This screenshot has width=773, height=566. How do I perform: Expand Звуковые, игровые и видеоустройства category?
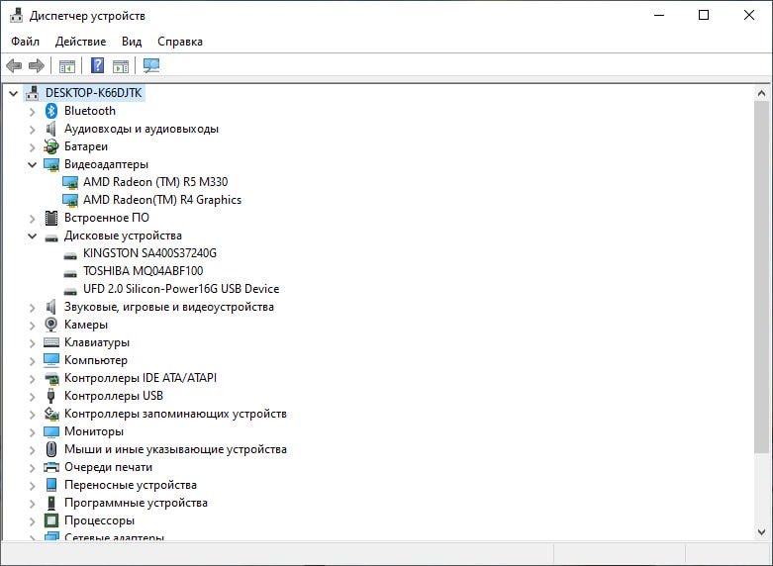[32, 308]
